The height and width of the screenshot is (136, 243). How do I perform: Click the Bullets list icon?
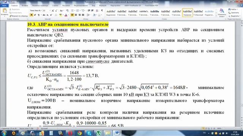73,11
